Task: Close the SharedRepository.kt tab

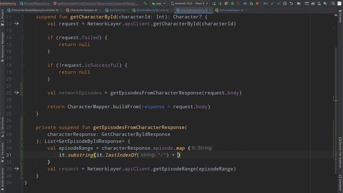Action: [210, 10]
